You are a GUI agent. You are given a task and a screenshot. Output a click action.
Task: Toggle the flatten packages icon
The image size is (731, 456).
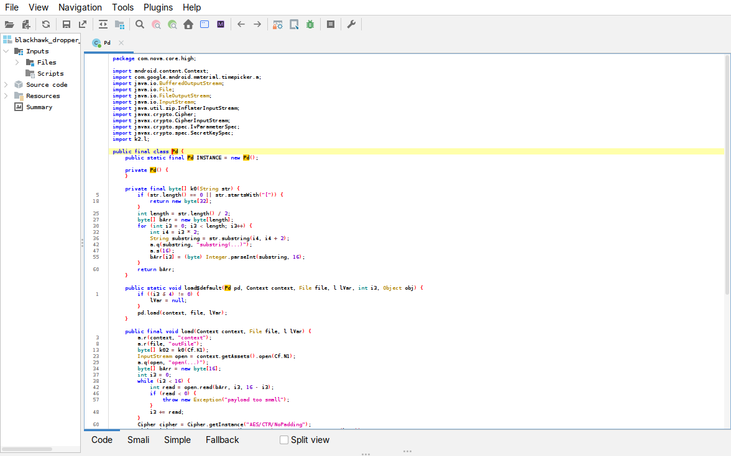click(120, 25)
